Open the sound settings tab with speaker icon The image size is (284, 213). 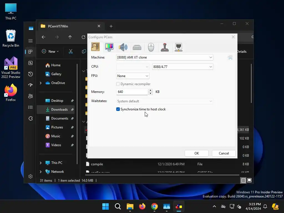(123, 47)
